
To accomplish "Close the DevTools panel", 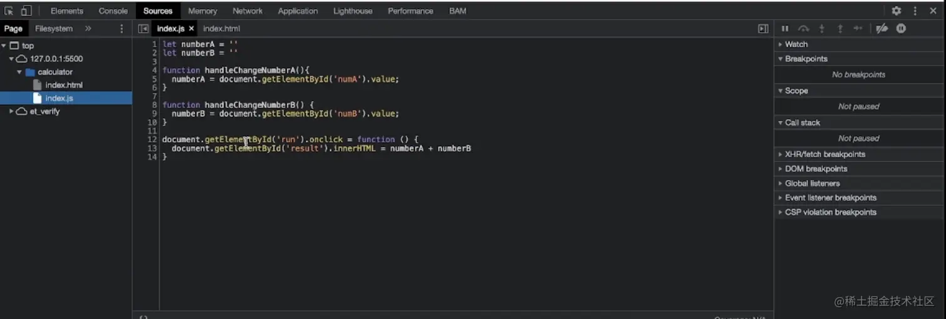I will tap(933, 11).
